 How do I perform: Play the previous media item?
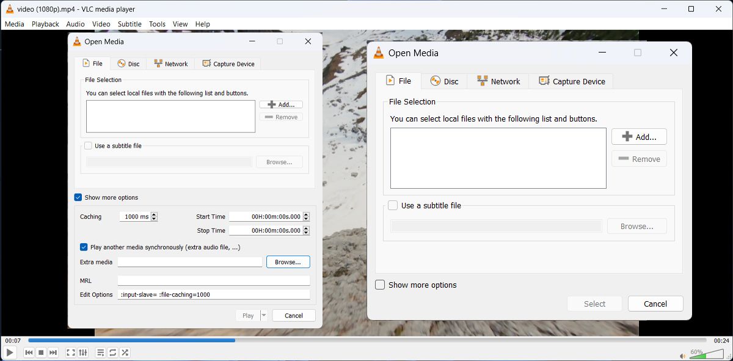(x=27, y=352)
